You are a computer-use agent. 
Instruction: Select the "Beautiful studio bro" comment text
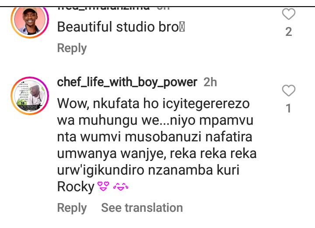tap(117, 27)
